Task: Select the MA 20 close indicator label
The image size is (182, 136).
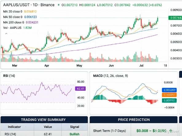Action: click(x=13, y=11)
